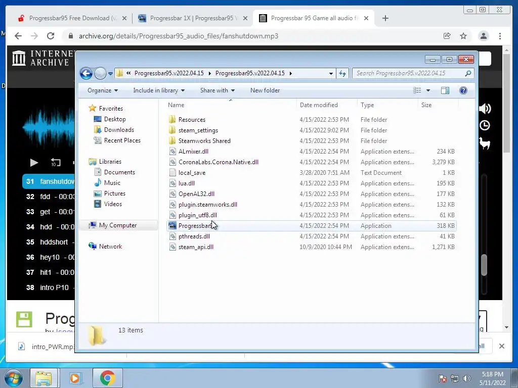518x388 pixels.
Task: Play the audio in Internet Archive player
Action: 34,162
